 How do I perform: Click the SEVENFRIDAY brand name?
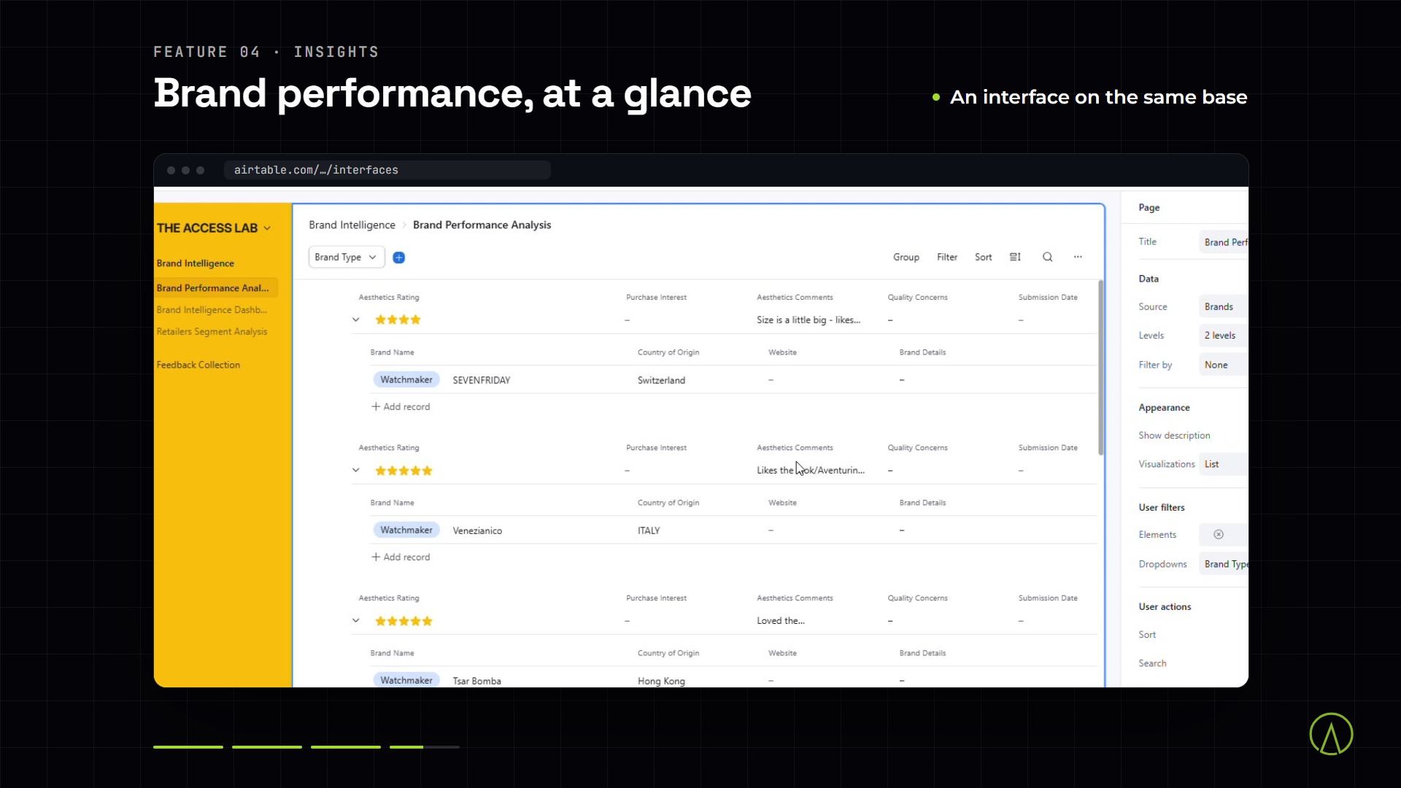coord(482,380)
